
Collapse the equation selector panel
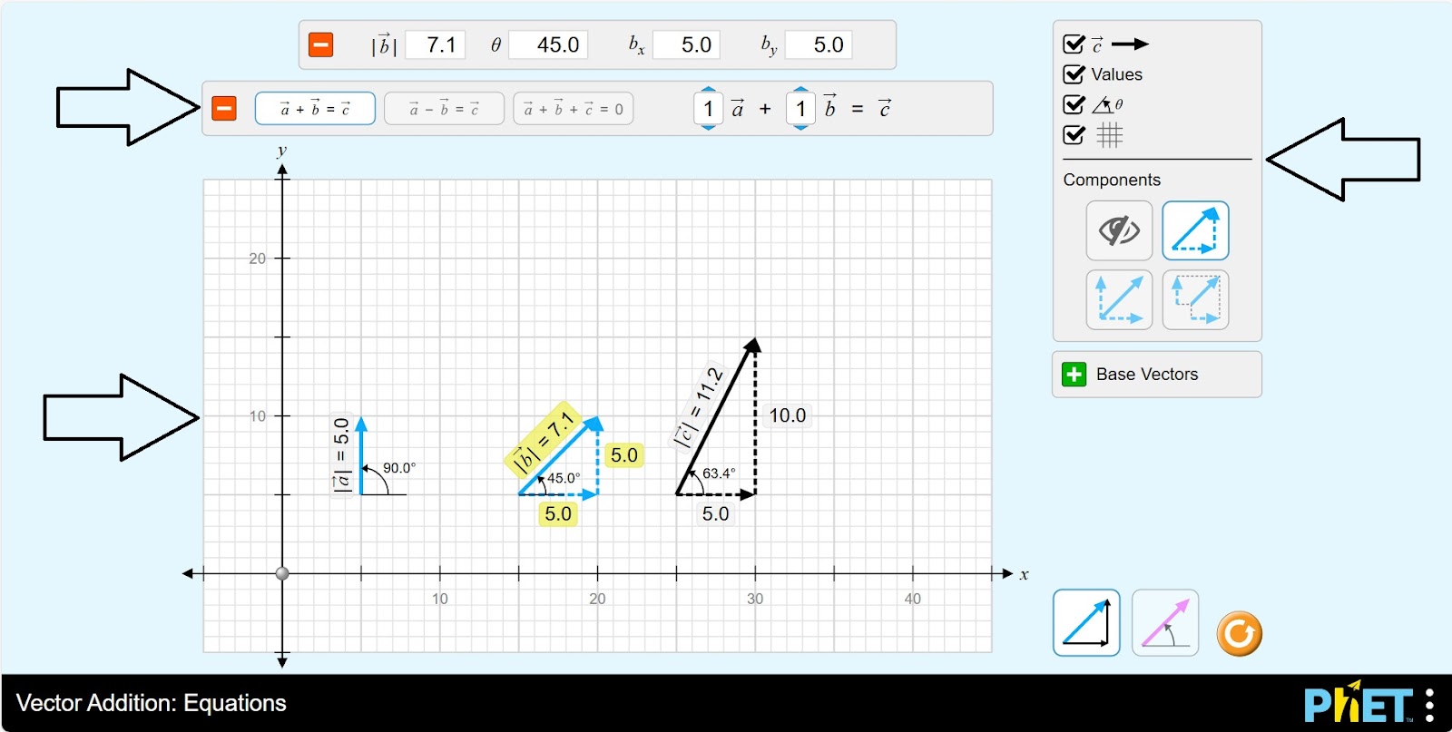pos(224,109)
